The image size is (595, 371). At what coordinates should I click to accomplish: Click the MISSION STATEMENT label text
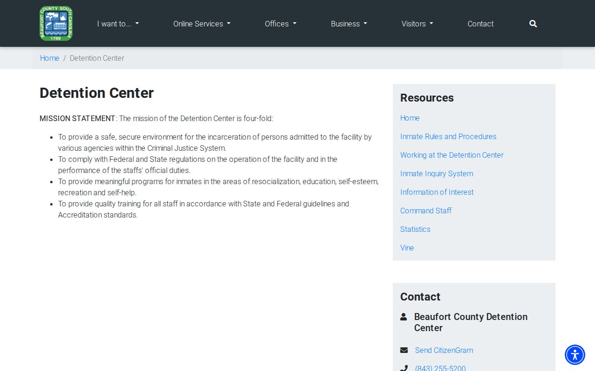click(78, 118)
